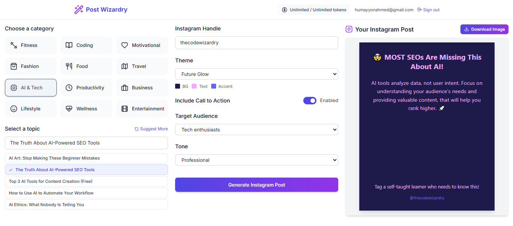The height and width of the screenshot is (226, 513).
Task: Click the Post Wizardry magic wand logo
Action: point(79,10)
